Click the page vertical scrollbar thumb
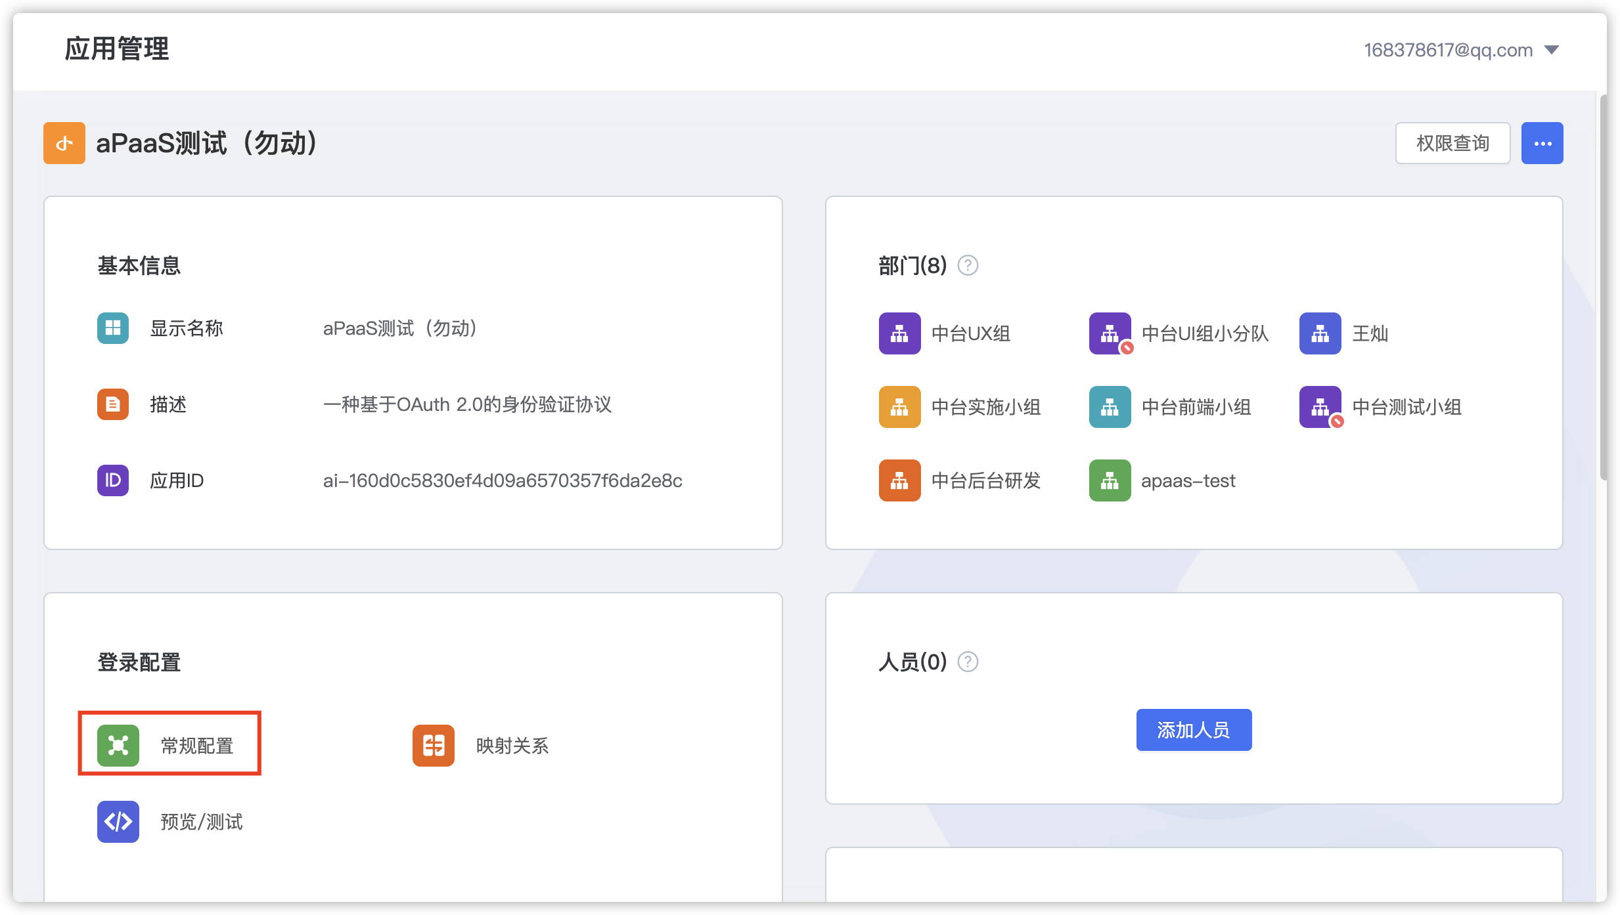1620x915 pixels. (1603, 287)
